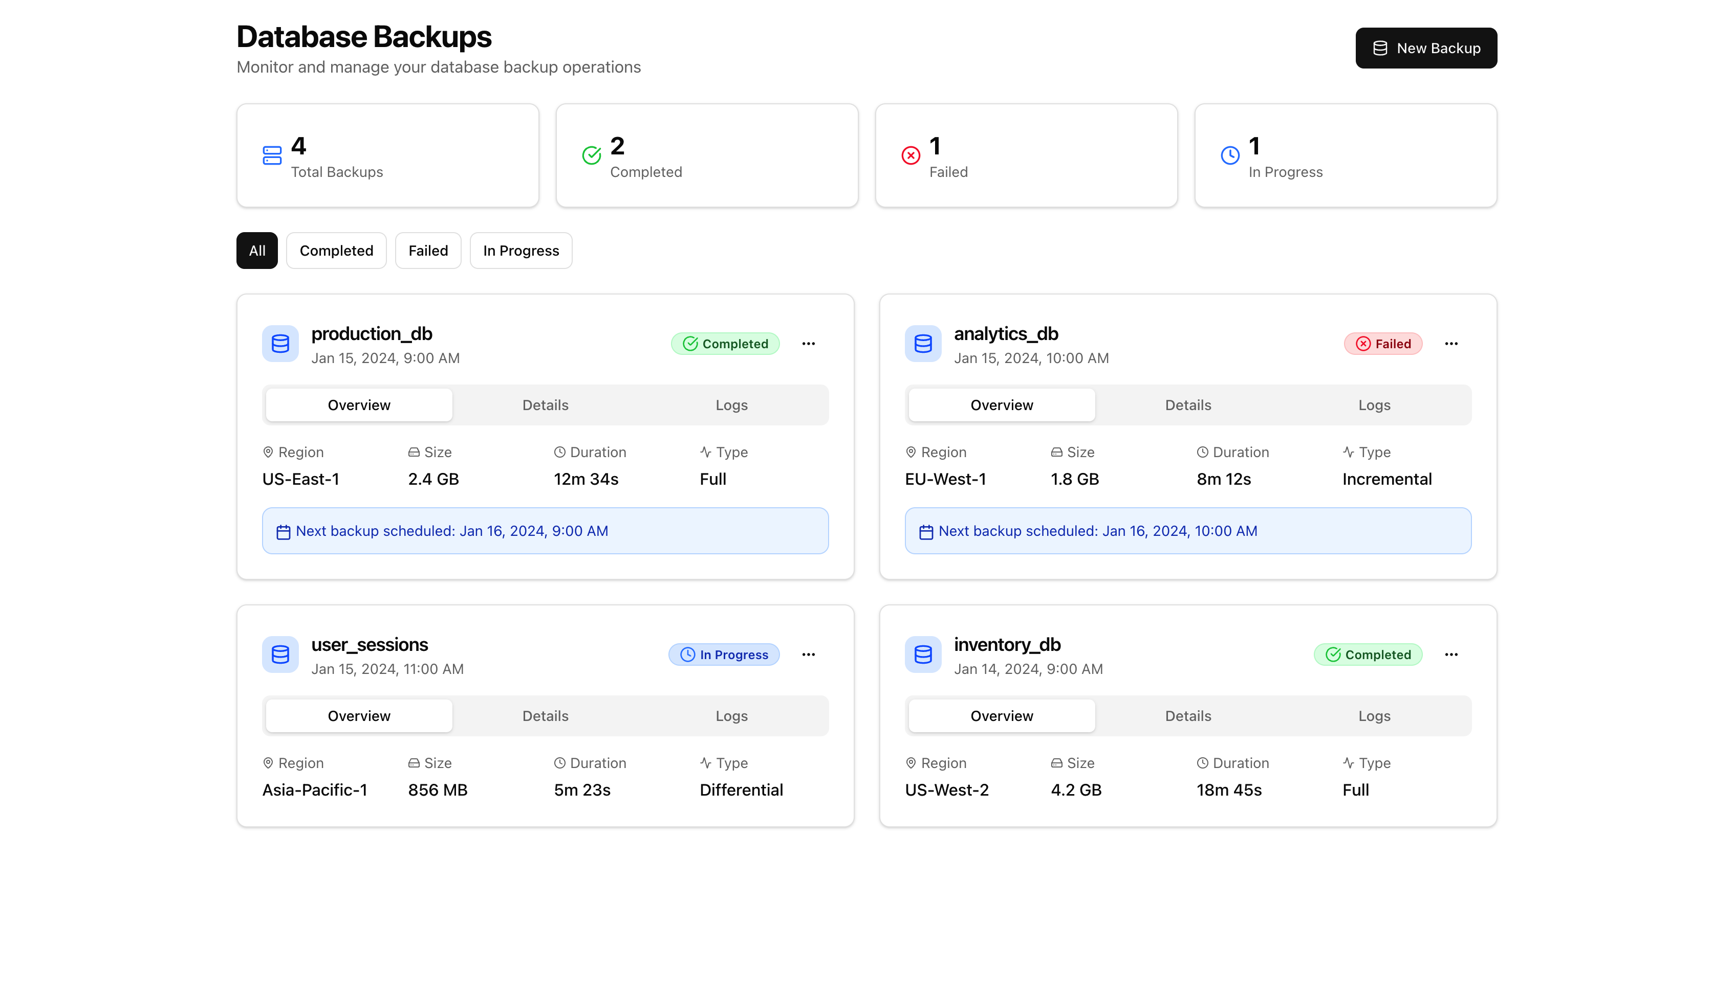
Task: Select the All filter
Action: click(257, 251)
